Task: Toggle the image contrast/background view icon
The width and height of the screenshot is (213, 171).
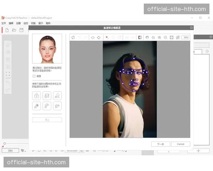Action: (140, 37)
